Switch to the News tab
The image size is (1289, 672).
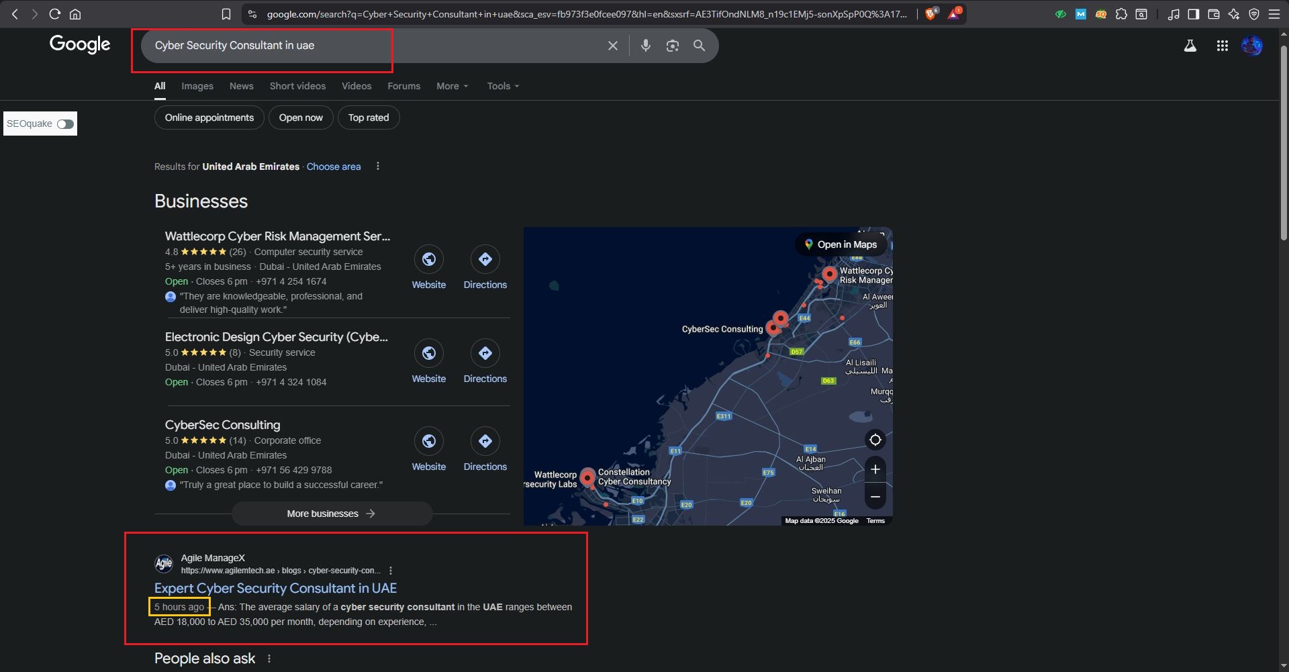(241, 87)
